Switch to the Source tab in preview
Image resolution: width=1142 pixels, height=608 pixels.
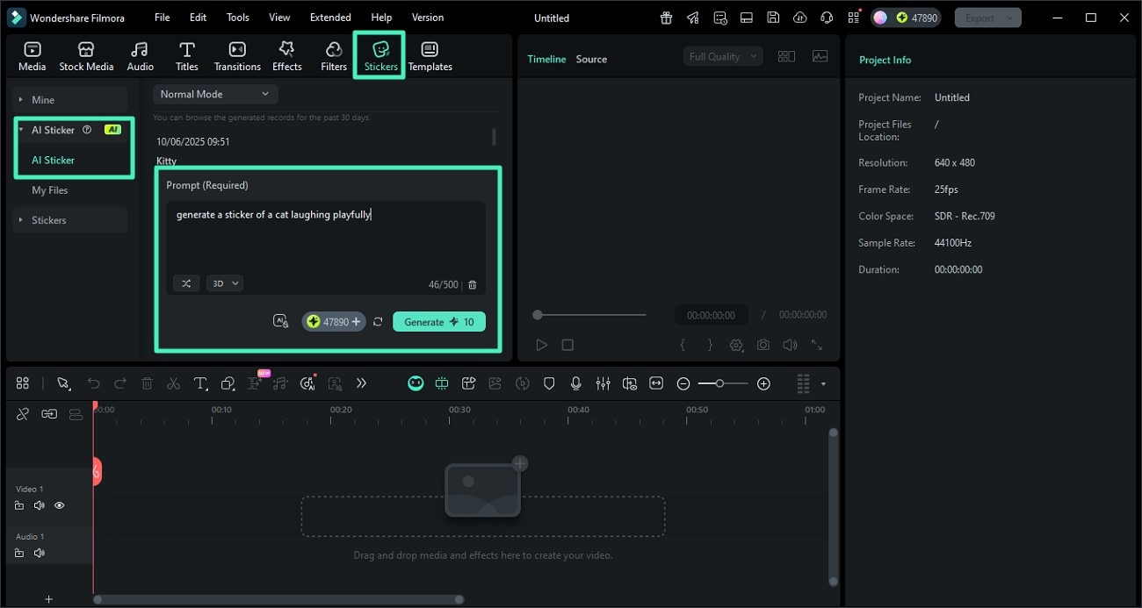[590, 59]
